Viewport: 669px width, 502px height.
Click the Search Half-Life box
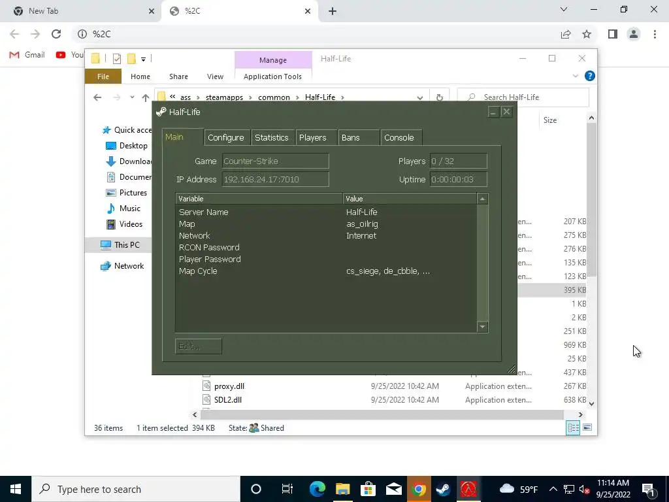click(523, 97)
